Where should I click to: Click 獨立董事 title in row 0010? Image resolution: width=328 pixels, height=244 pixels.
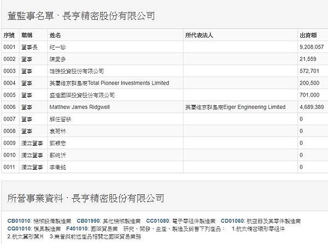32,155
